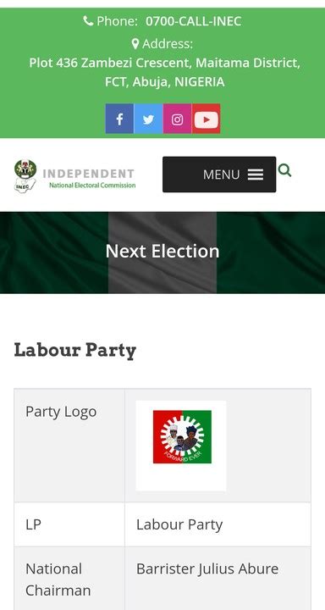Tap the hamburger lines icon in MENU
The width and height of the screenshot is (325, 610).
(256, 175)
